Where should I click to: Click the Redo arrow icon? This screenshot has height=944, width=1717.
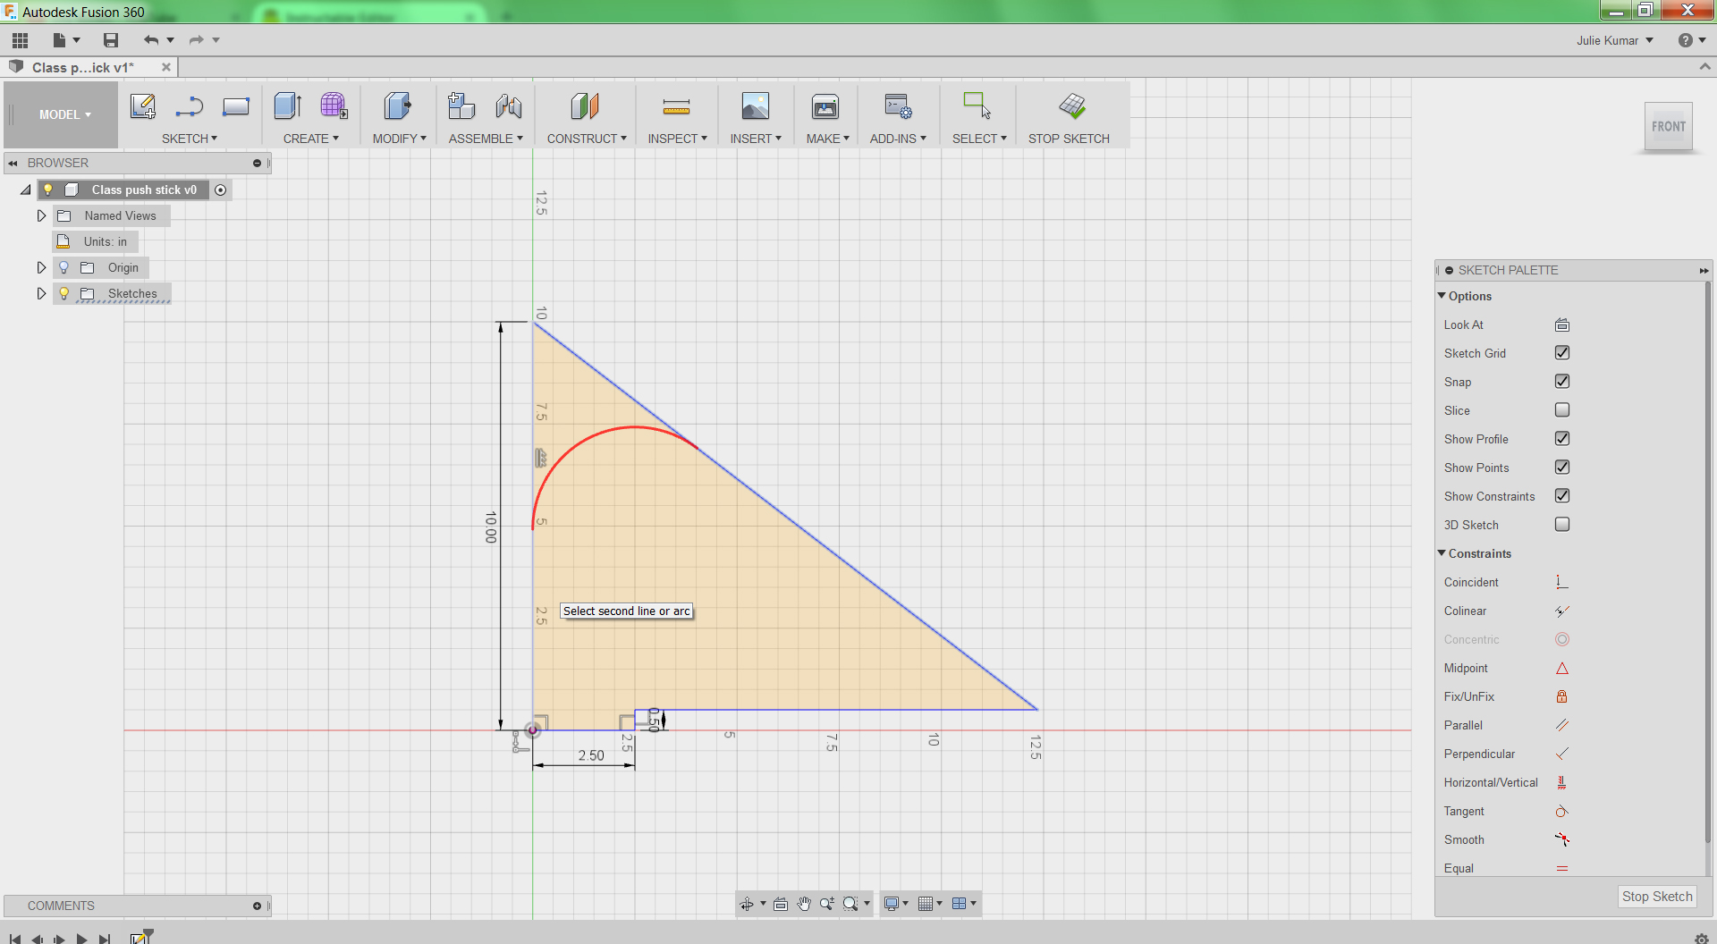(x=197, y=40)
